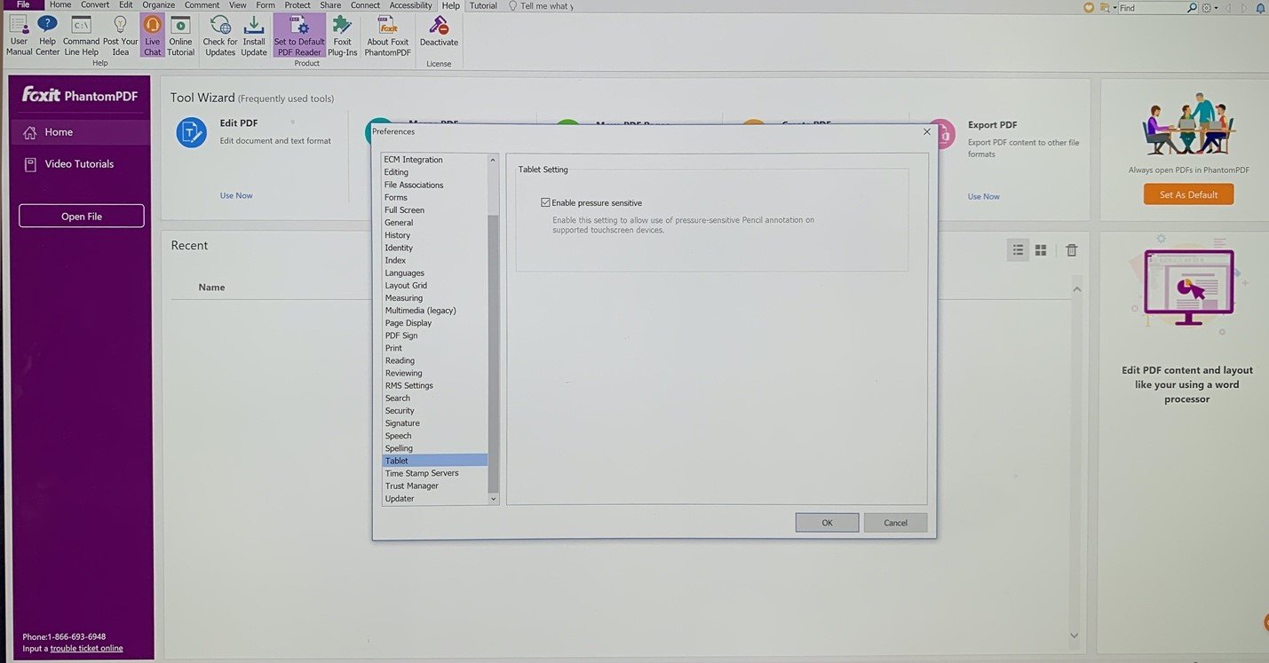Set Foxit as Default PDF Reader
The width and height of the screenshot is (1269, 663).
[299, 36]
